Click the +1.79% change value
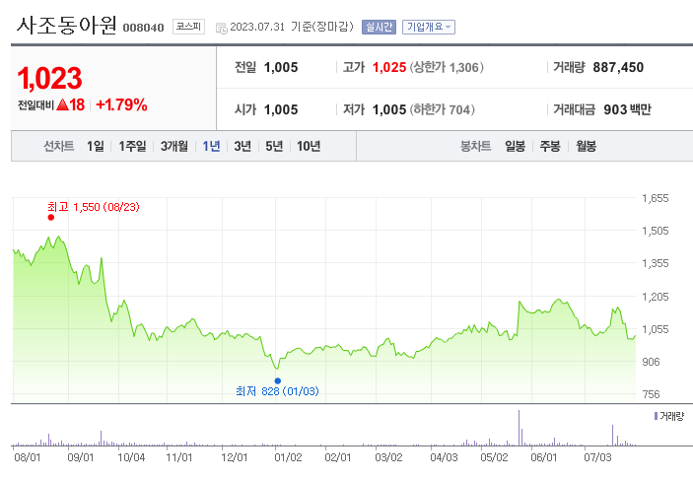Screen dimensions: 693x480 point(121,104)
